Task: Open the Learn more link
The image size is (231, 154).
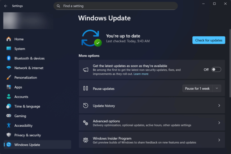Action: point(141,74)
